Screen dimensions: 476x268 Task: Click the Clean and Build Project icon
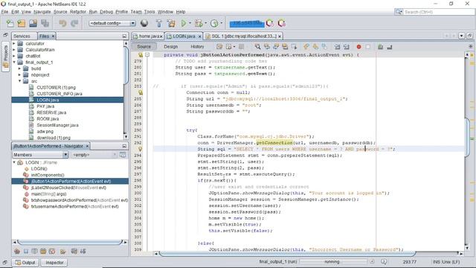click(x=171, y=23)
